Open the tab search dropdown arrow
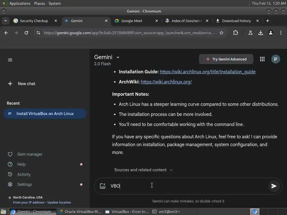This screenshot has height=215, width=287. pos(6,21)
